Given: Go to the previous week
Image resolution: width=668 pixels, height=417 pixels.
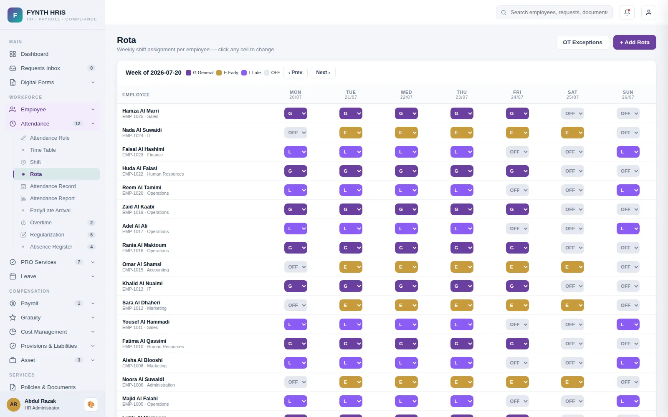Looking at the screenshot, I should coord(295,73).
